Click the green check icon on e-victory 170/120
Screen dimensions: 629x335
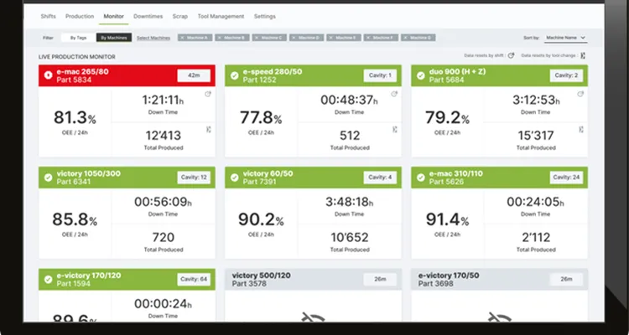tap(48, 279)
